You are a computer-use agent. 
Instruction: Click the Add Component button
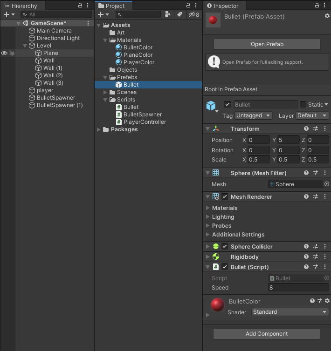(266, 333)
